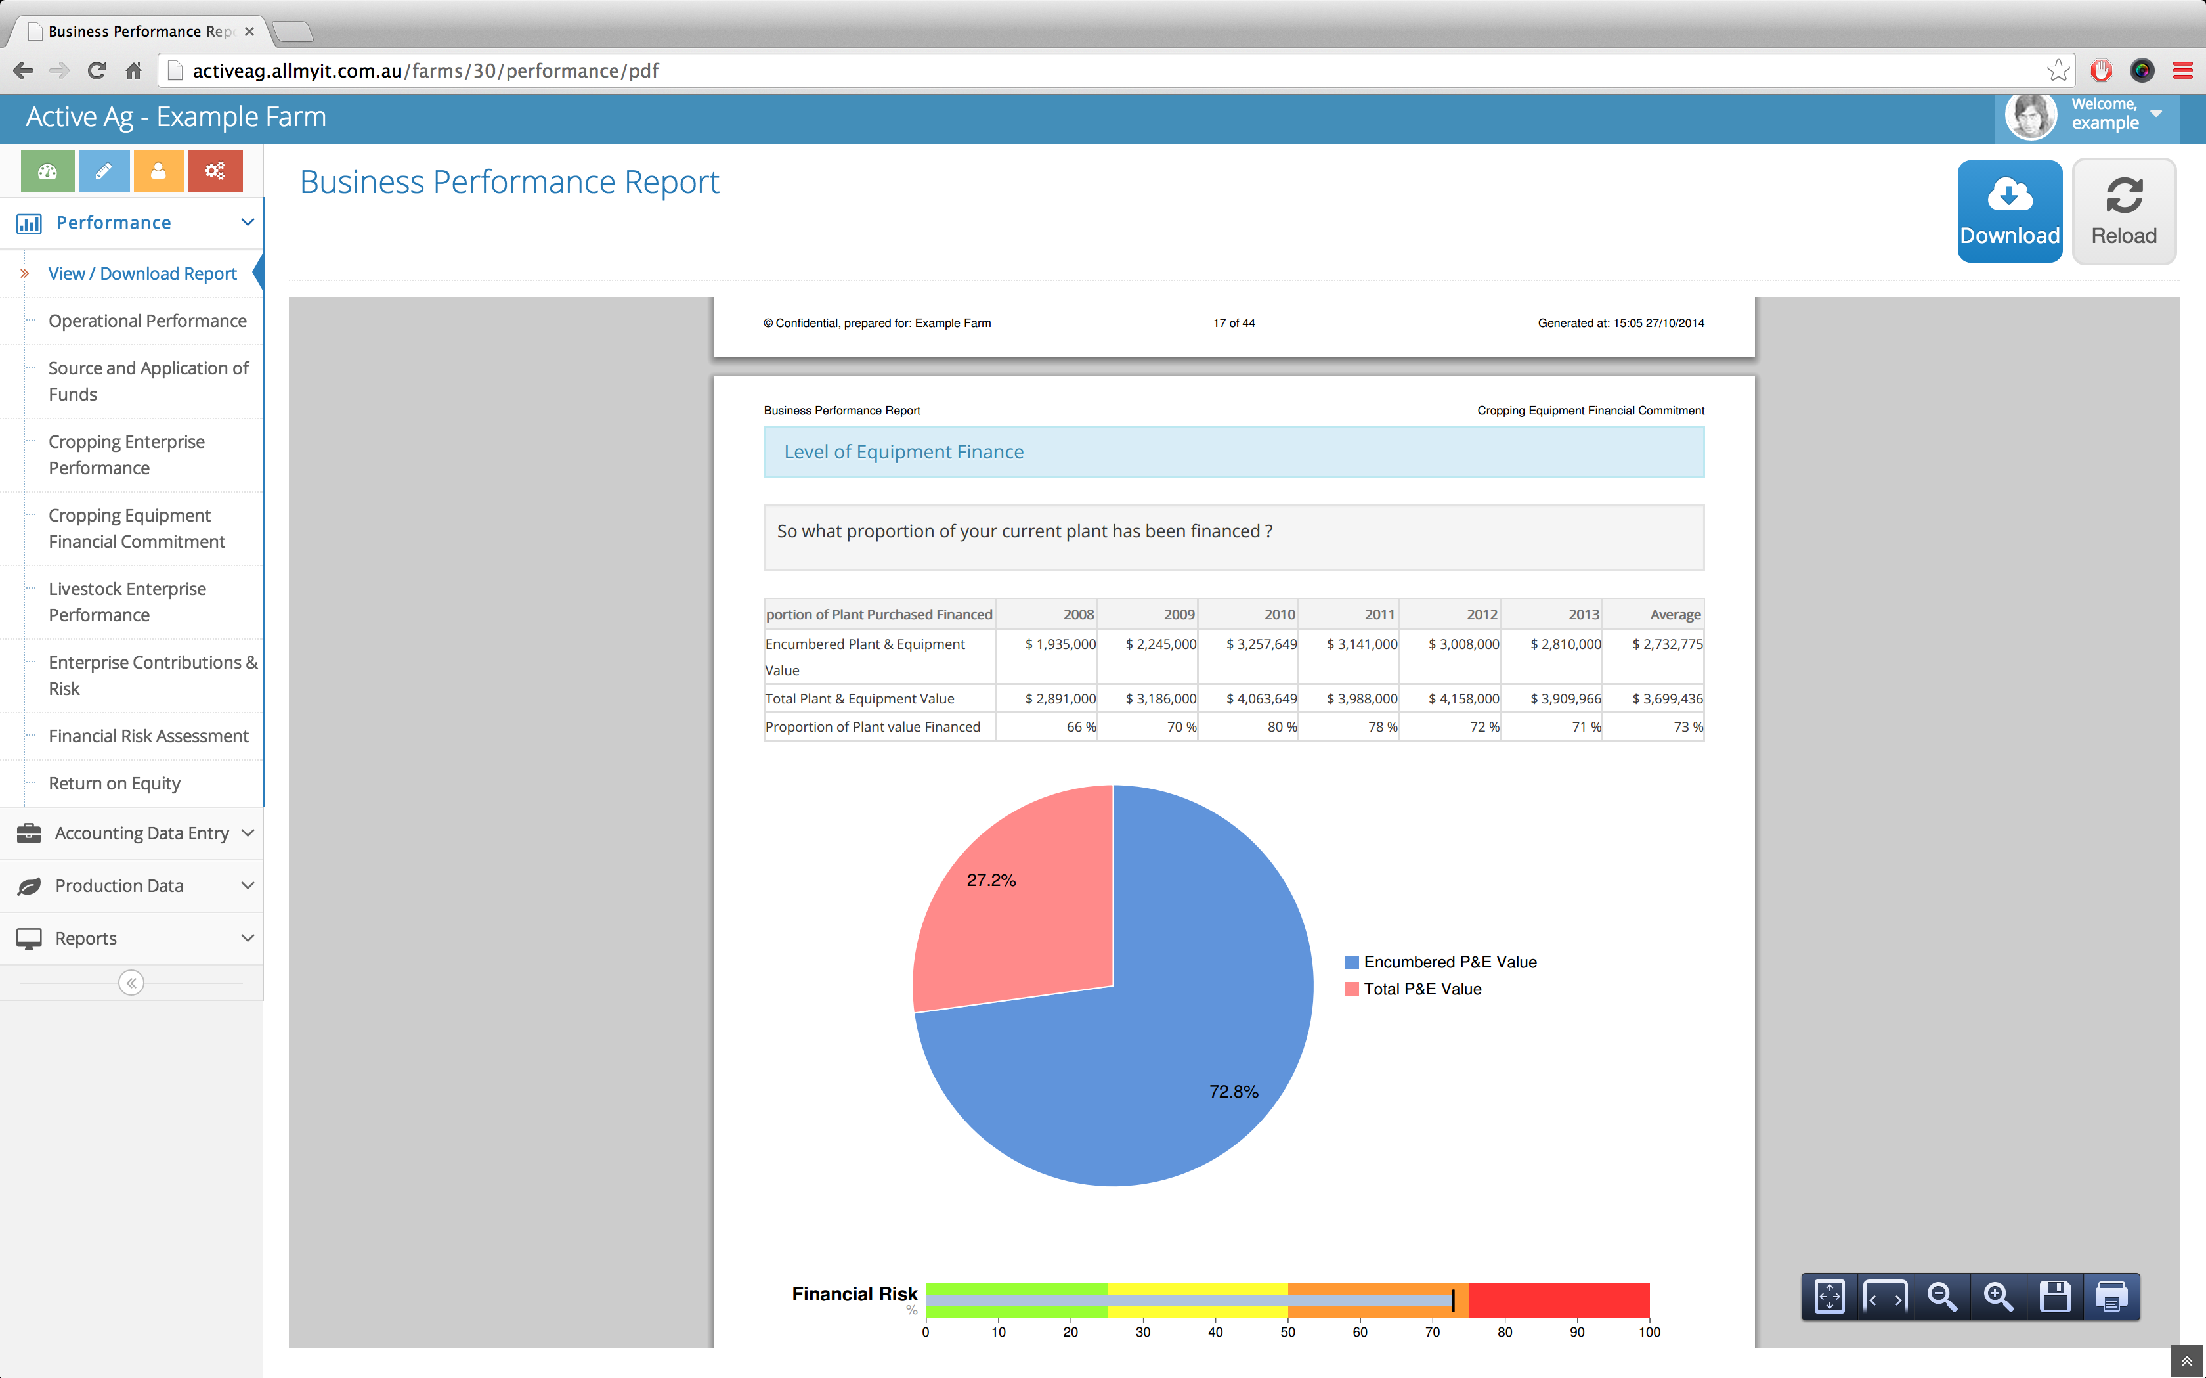Collapse the sidebar with the double-chevron icon
Viewport: 2206px width, 1378px height.
[131, 983]
